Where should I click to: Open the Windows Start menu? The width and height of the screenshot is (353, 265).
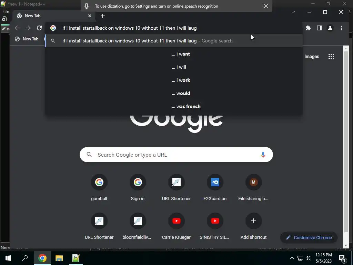click(x=8, y=258)
